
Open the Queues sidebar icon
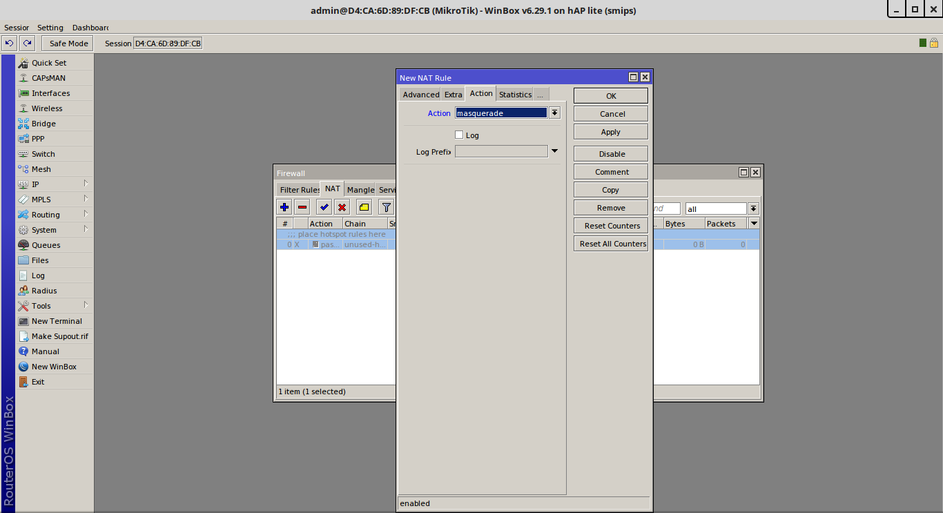click(x=23, y=245)
